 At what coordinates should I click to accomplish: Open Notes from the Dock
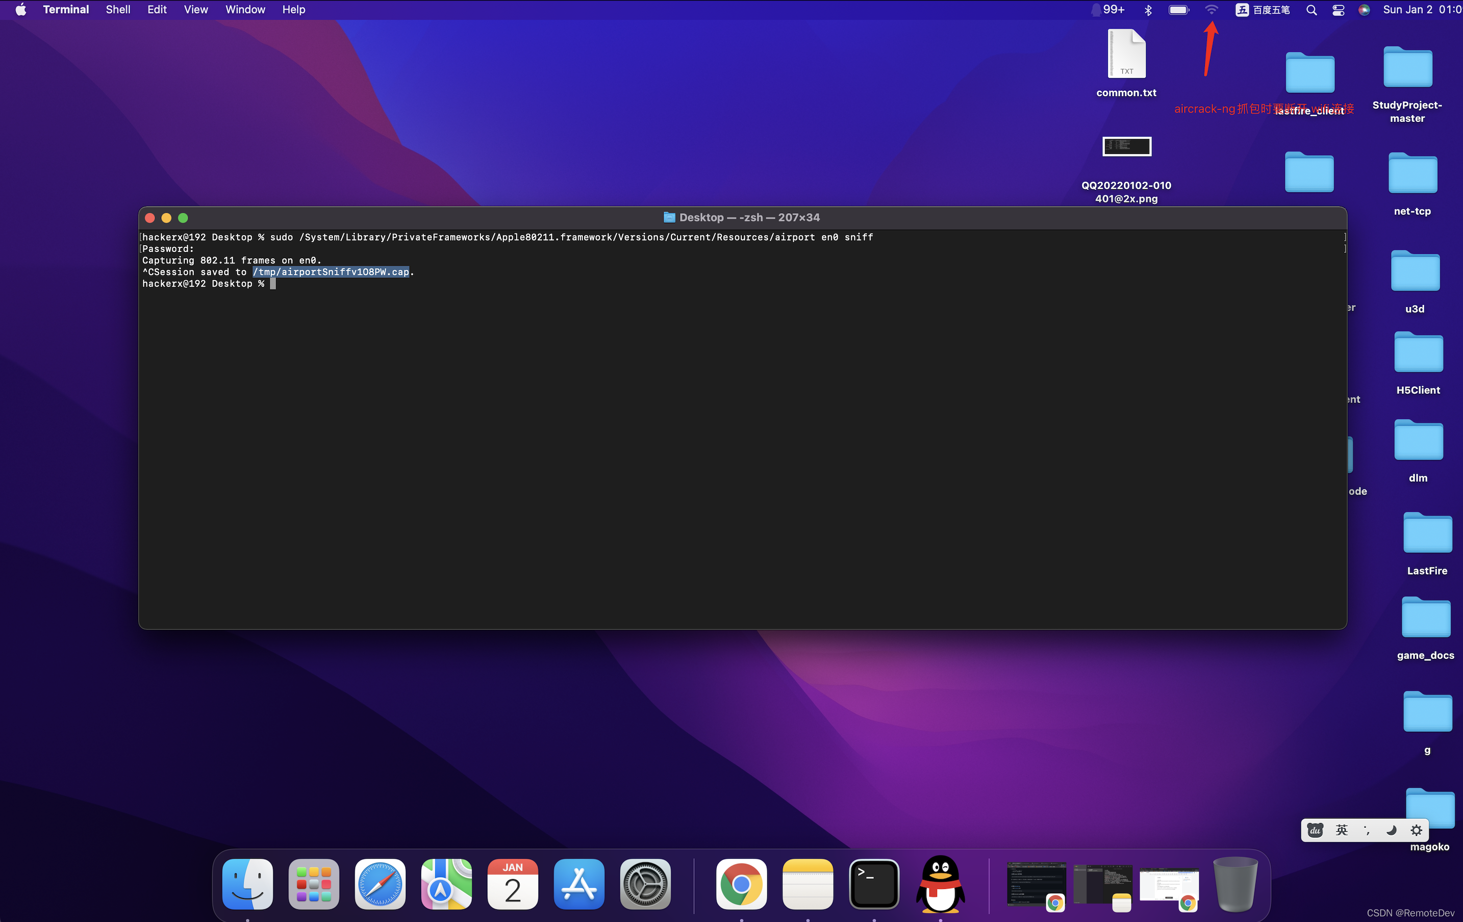point(808,884)
